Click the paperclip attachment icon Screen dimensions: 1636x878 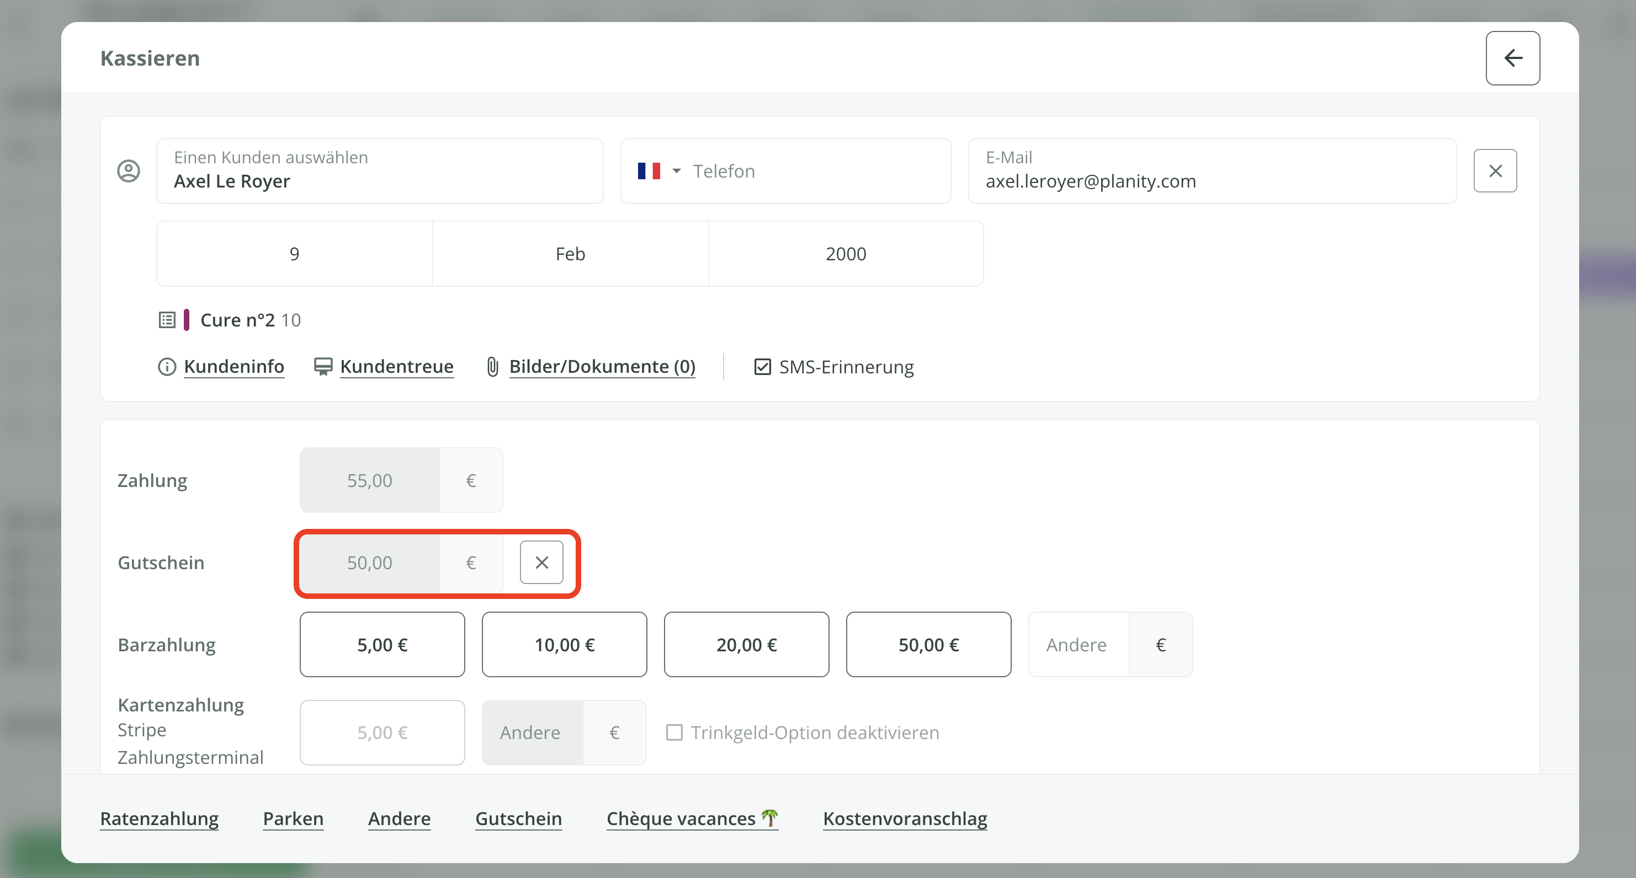(492, 367)
